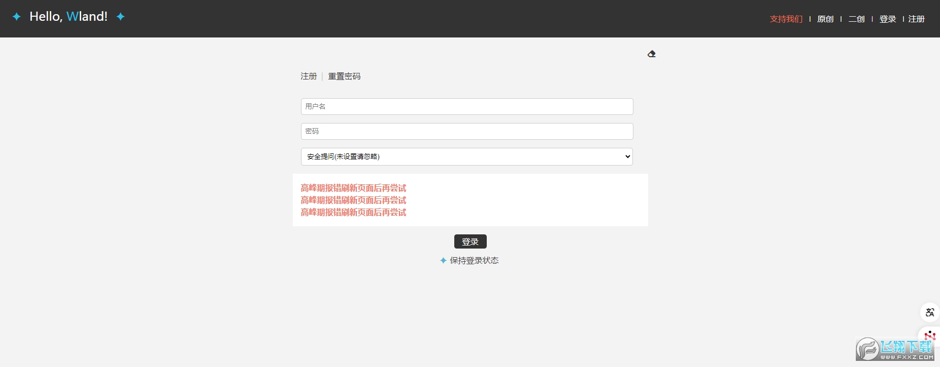
Task: Click the 注册 link above the username field
Action: tap(309, 76)
